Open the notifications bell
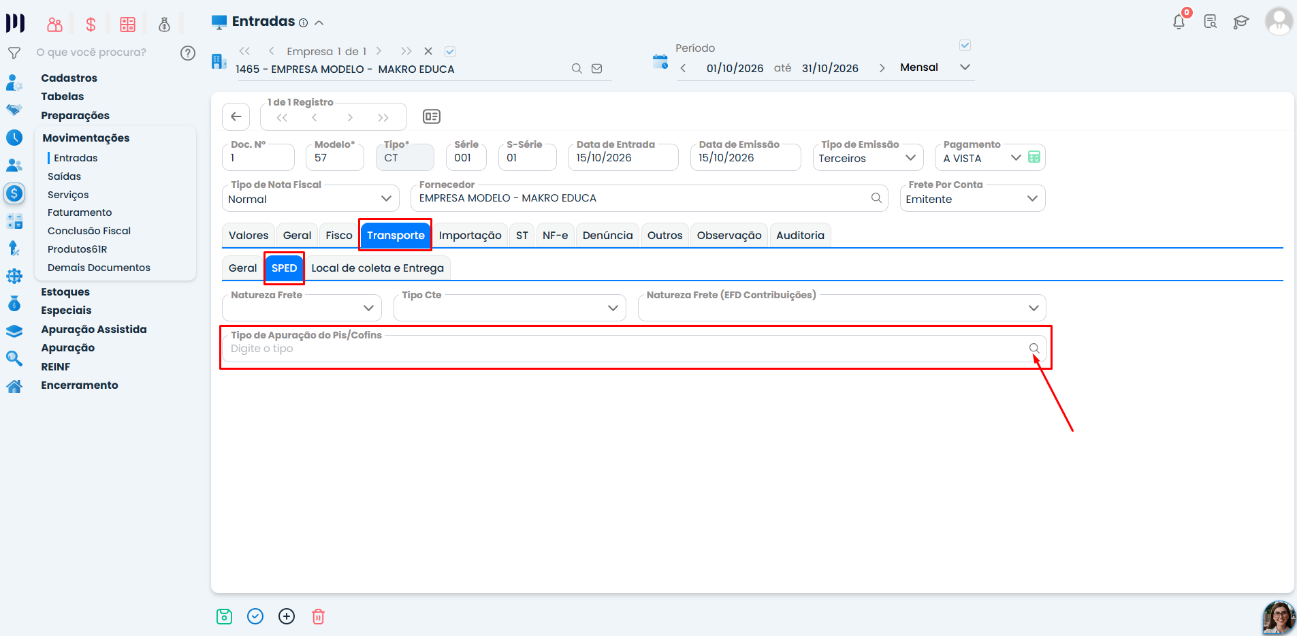1297x636 pixels. click(x=1179, y=22)
